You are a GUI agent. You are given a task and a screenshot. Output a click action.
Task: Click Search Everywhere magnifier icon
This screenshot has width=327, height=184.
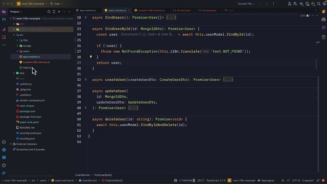point(319,4)
